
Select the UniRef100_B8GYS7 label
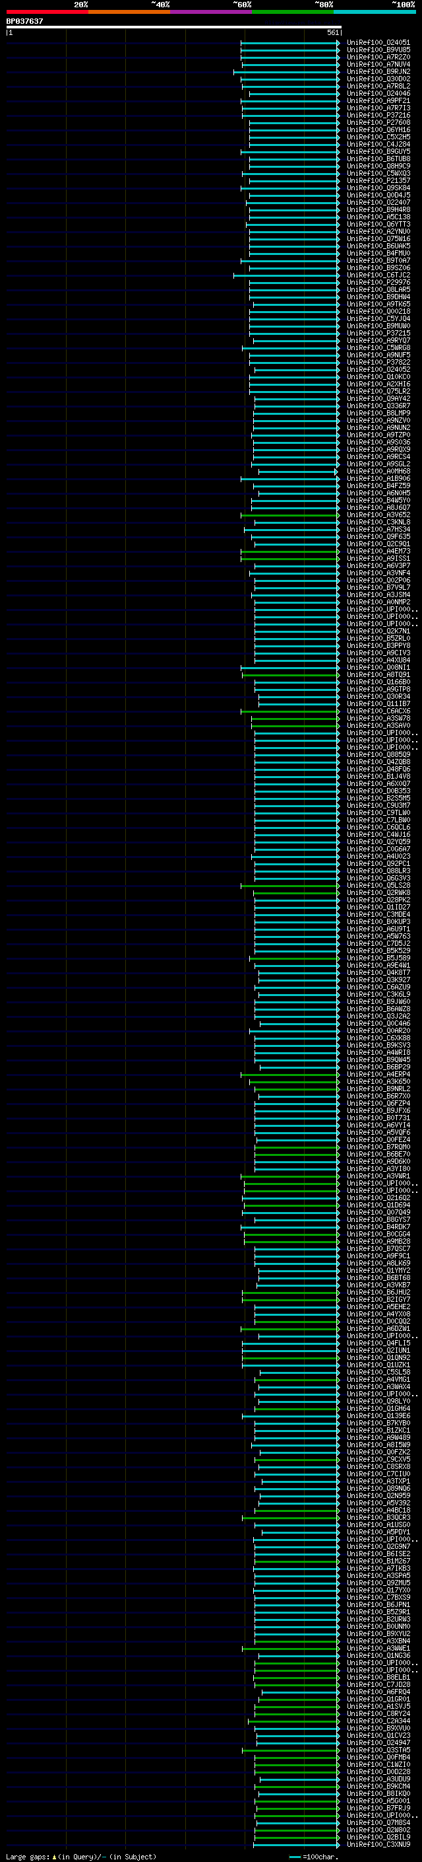click(378, 1219)
